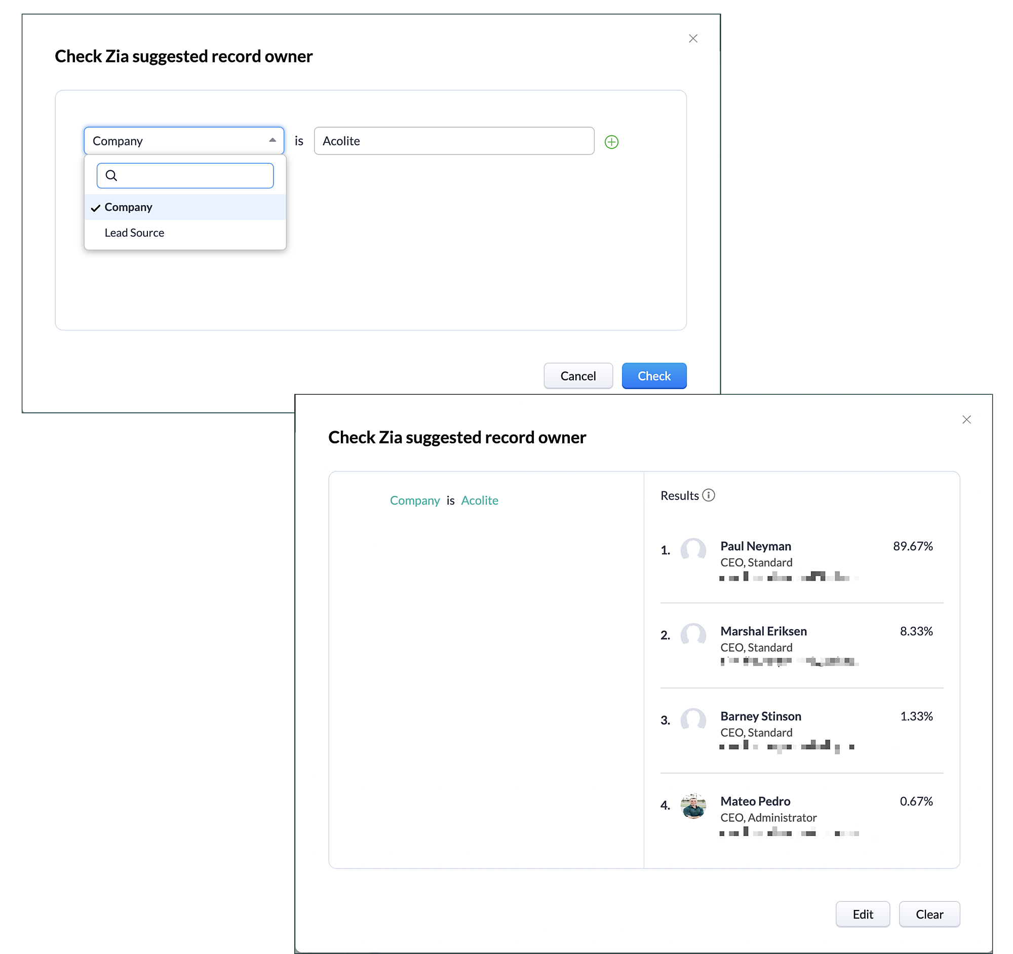Select Lead Source from the dropdown list

[x=135, y=233]
